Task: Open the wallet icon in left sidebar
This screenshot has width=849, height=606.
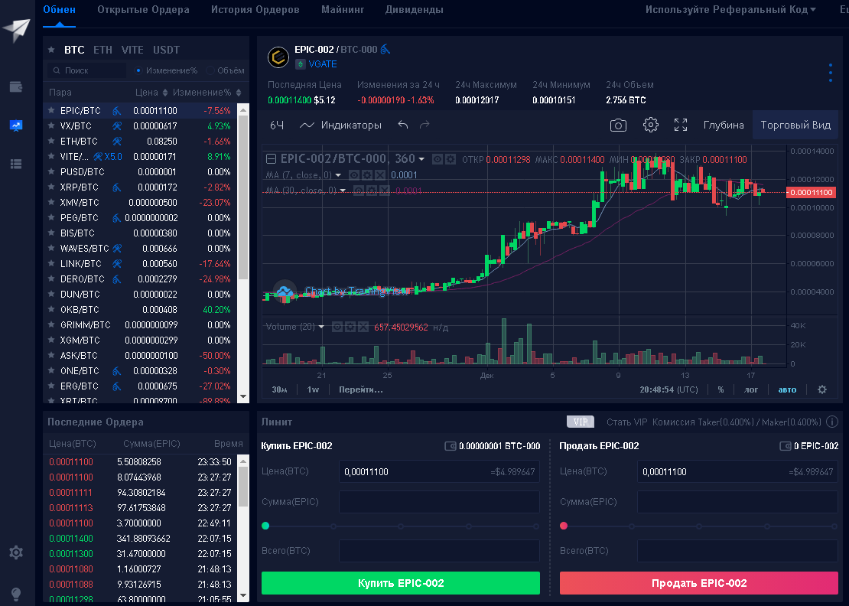Action: pos(16,86)
